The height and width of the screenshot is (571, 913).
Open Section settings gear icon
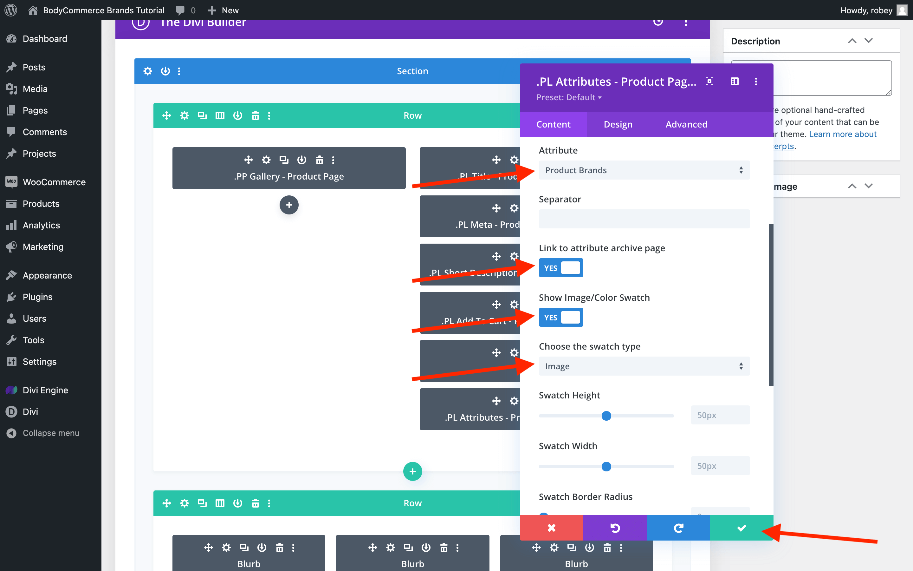(x=147, y=71)
